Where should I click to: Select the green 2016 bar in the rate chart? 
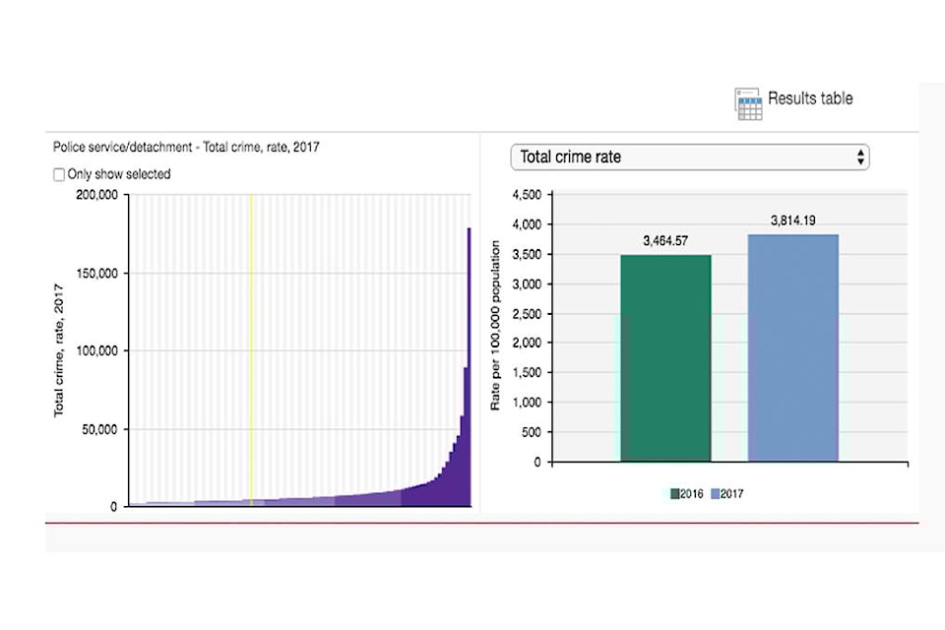pyautogui.click(x=665, y=358)
